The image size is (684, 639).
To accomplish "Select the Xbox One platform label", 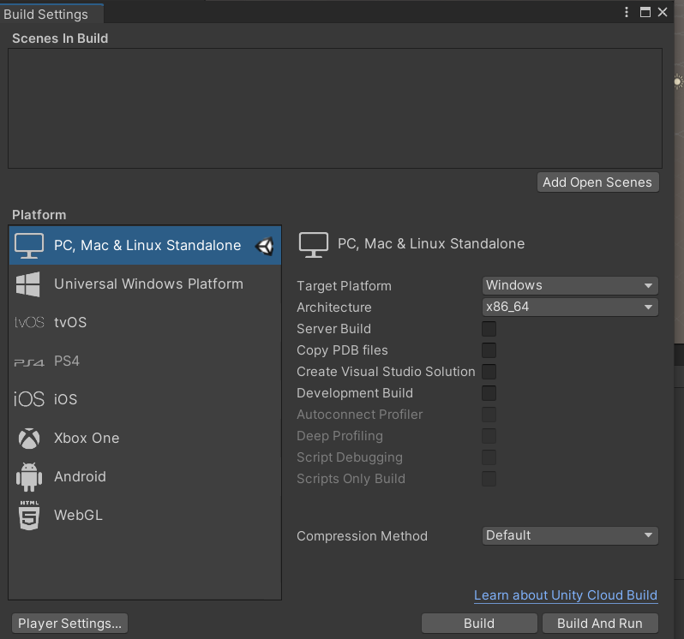I will click(87, 438).
